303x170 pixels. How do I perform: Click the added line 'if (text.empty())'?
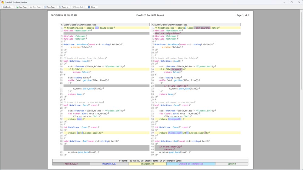197,147
